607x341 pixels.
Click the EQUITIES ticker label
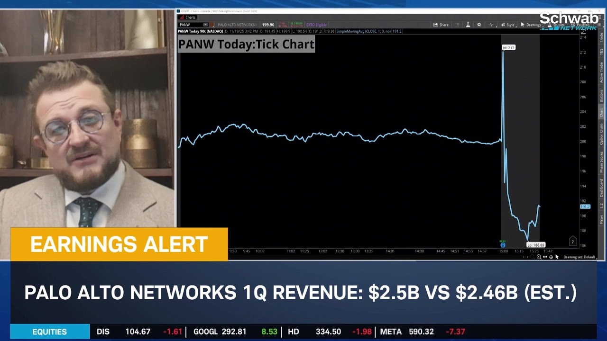point(50,332)
